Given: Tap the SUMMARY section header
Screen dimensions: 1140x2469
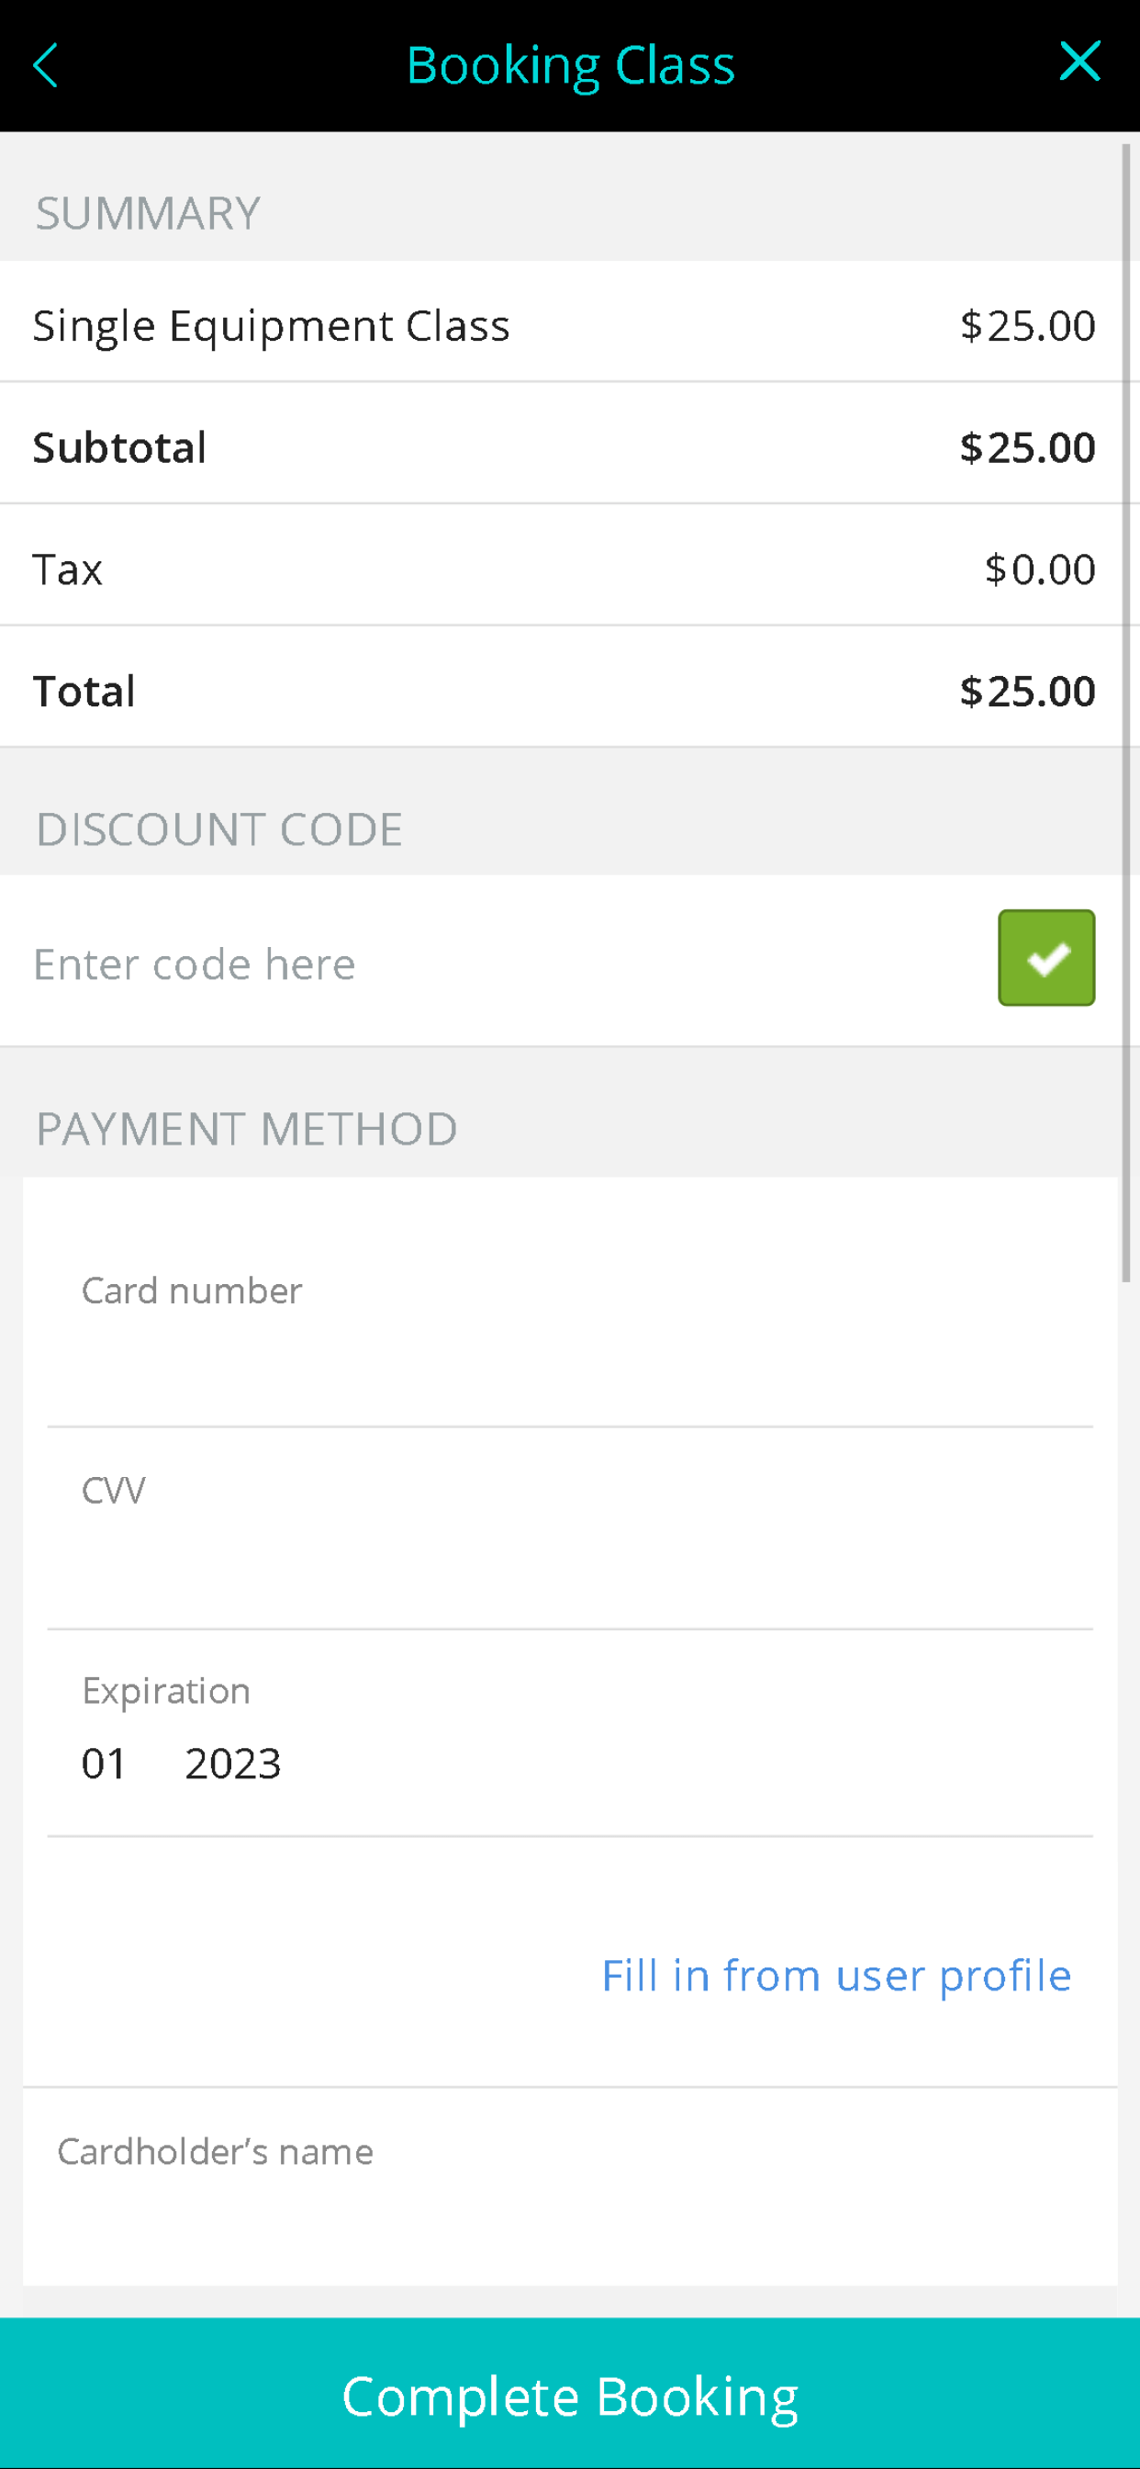Looking at the screenshot, I should point(148,213).
